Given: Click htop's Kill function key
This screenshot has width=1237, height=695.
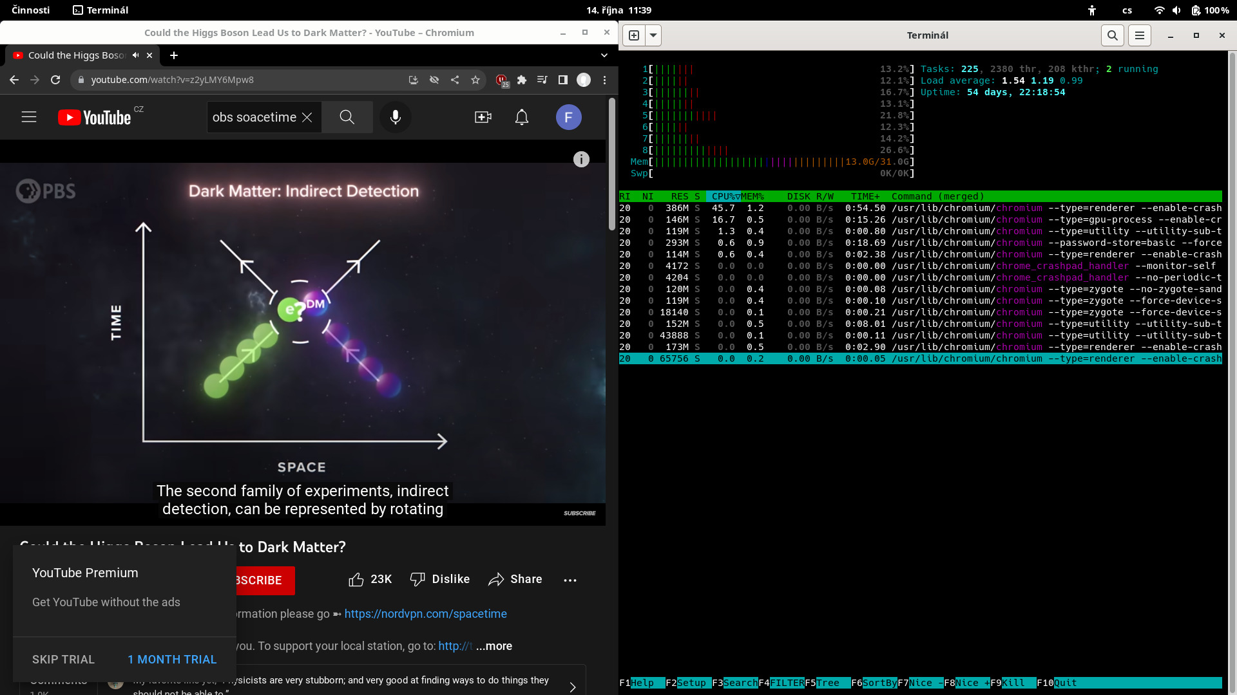Looking at the screenshot, I should (1013, 683).
